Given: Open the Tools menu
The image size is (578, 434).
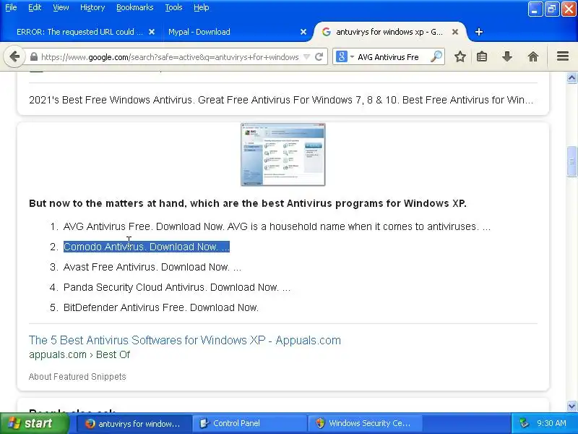Looking at the screenshot, I should (173, 7).
